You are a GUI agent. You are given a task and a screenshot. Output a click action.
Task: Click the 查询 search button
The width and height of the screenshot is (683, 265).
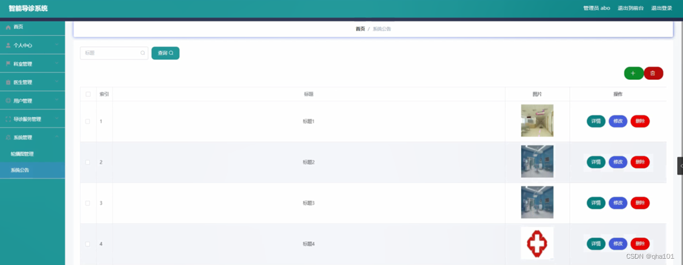pyautogui.click(x=166, y=53)
